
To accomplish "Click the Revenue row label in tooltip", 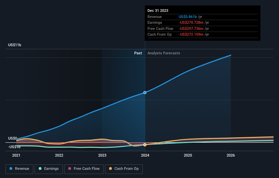I will 154,17.
